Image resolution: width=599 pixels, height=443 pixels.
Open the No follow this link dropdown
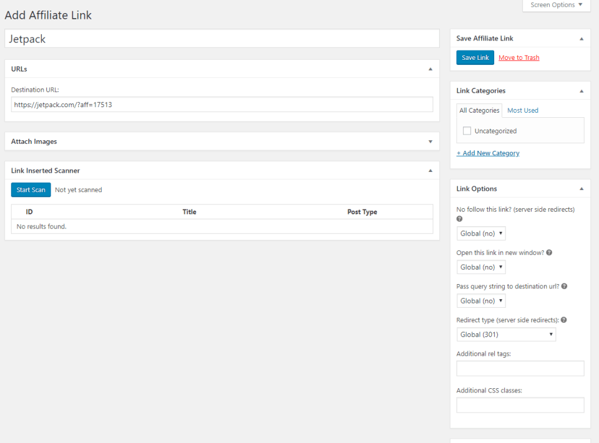[x=481, y=234]
